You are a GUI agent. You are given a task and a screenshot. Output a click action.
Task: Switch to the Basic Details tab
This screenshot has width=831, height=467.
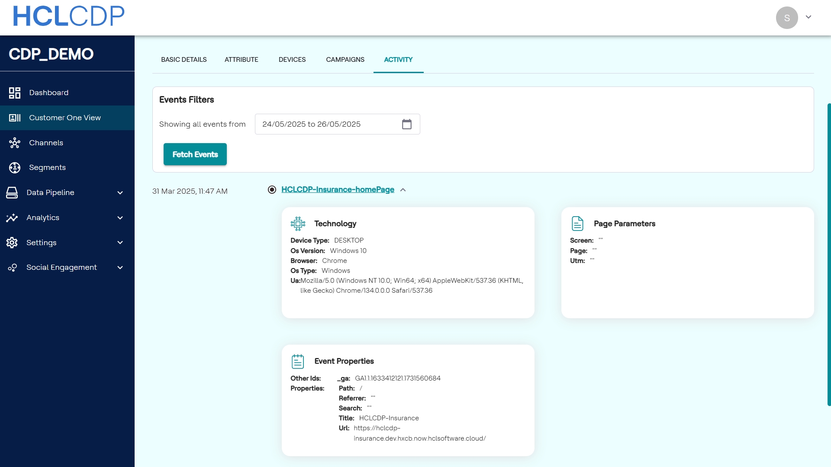coord(184,60)
